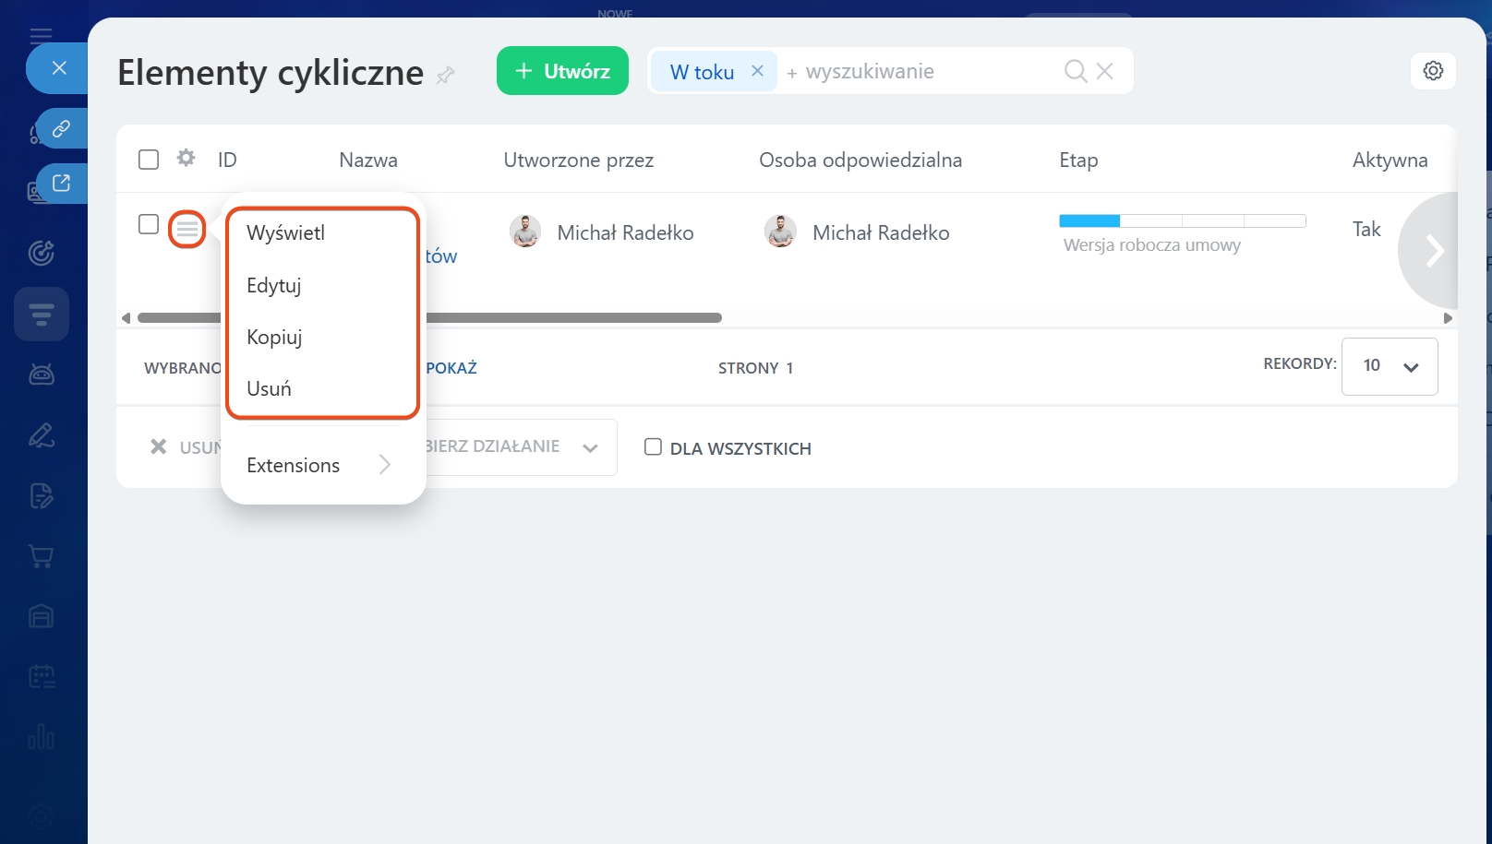Copy the page link using the chain icon

[61, 128]
